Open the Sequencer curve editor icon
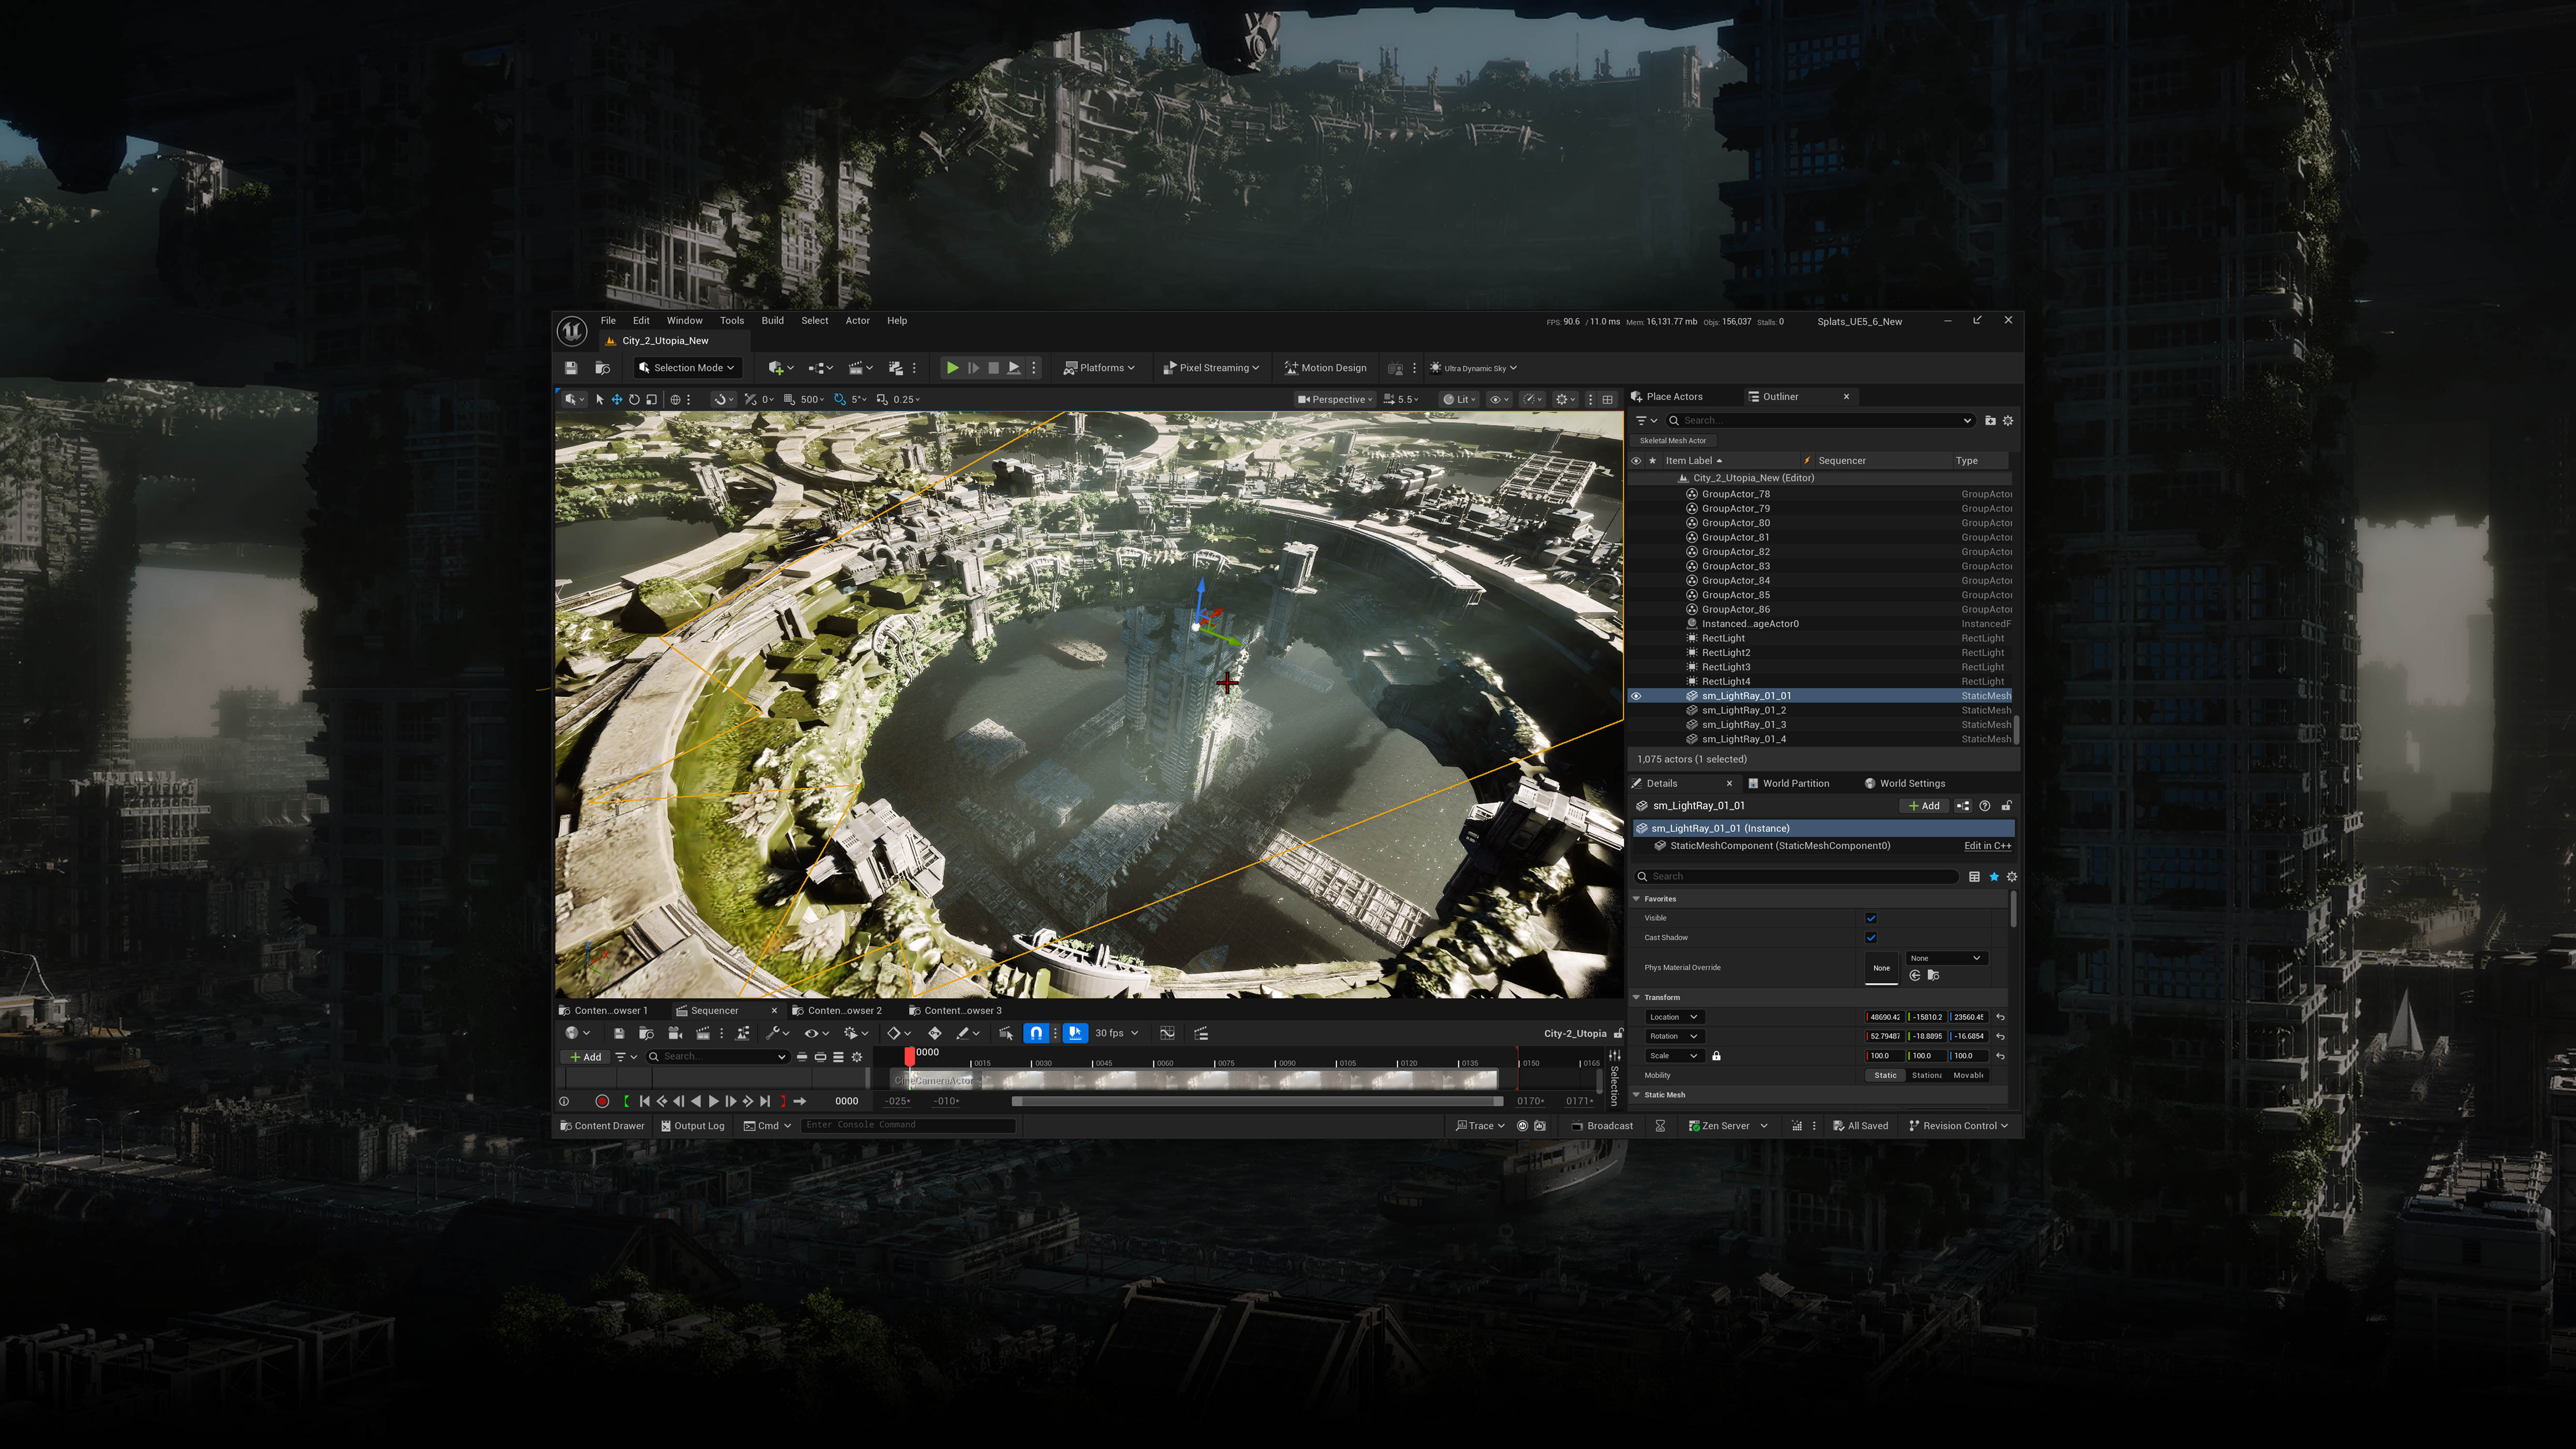Viewport: 2576px width, 1449px height. coord(1167,1033)
